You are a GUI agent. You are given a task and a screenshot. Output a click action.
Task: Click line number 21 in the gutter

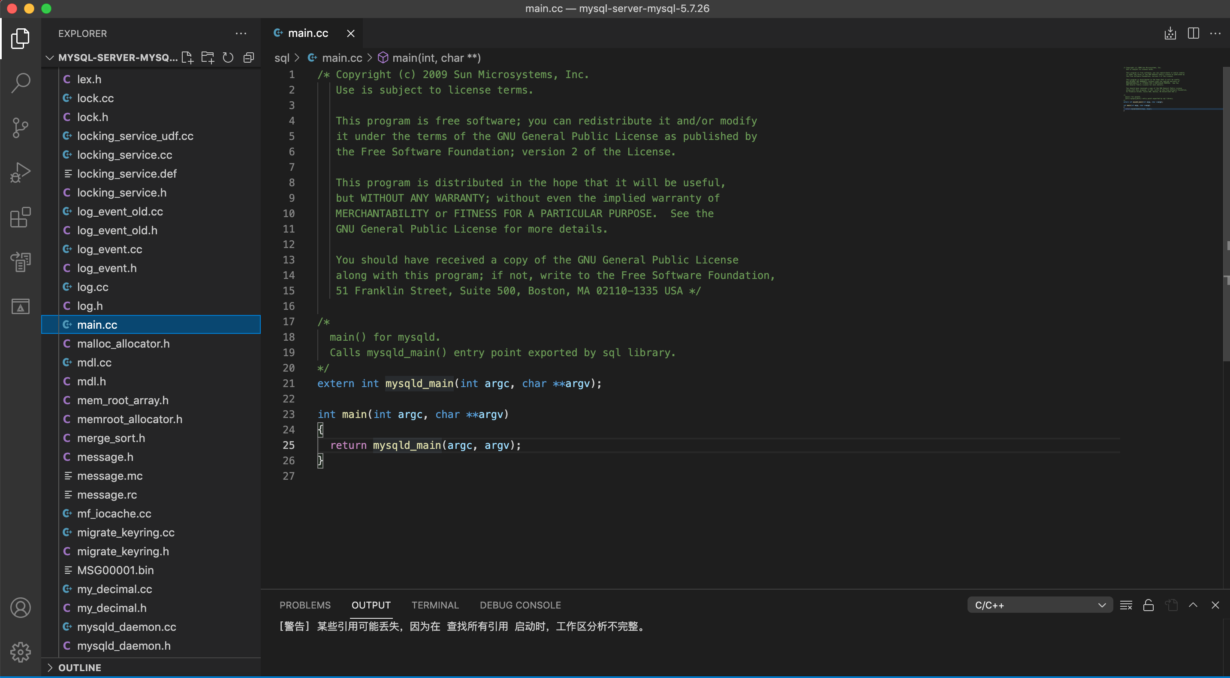288,384
